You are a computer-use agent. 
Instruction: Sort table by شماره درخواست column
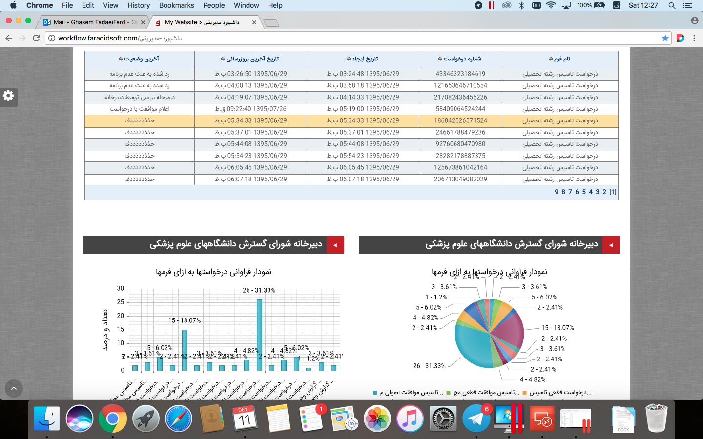coord(460,59)
